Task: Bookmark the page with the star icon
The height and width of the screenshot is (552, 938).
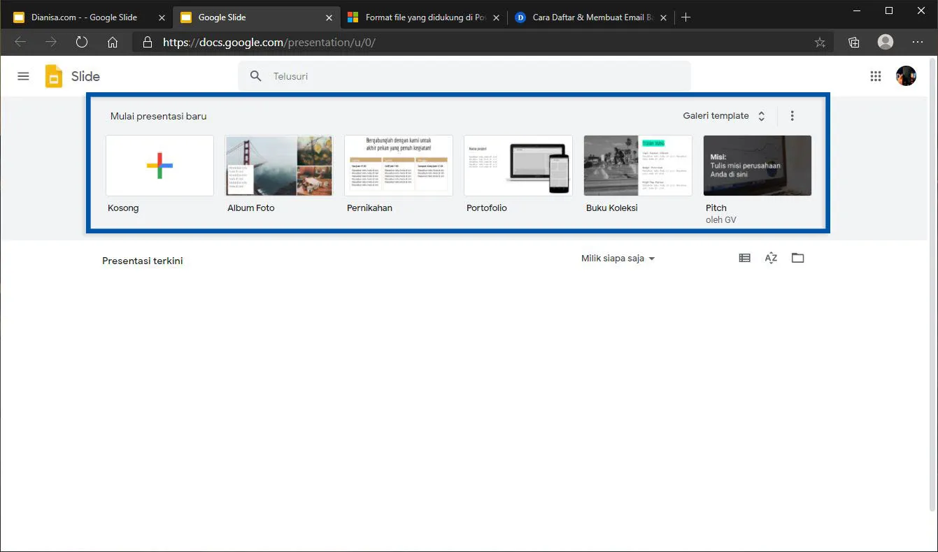Action: click(x=819, y=42)
